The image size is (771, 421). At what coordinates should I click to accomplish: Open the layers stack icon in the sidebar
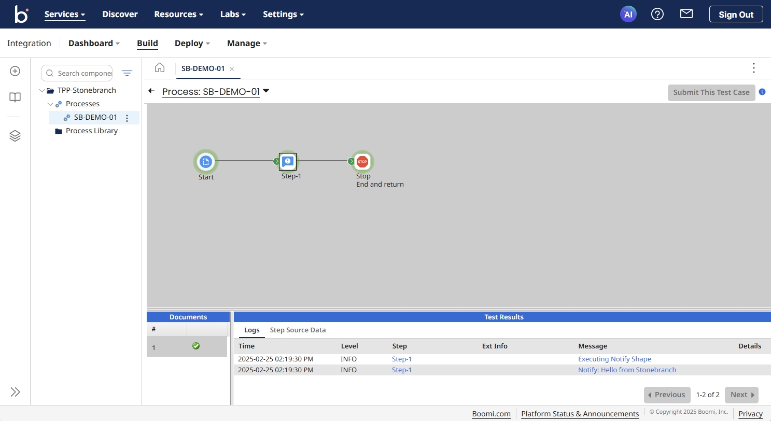point(15,136)
